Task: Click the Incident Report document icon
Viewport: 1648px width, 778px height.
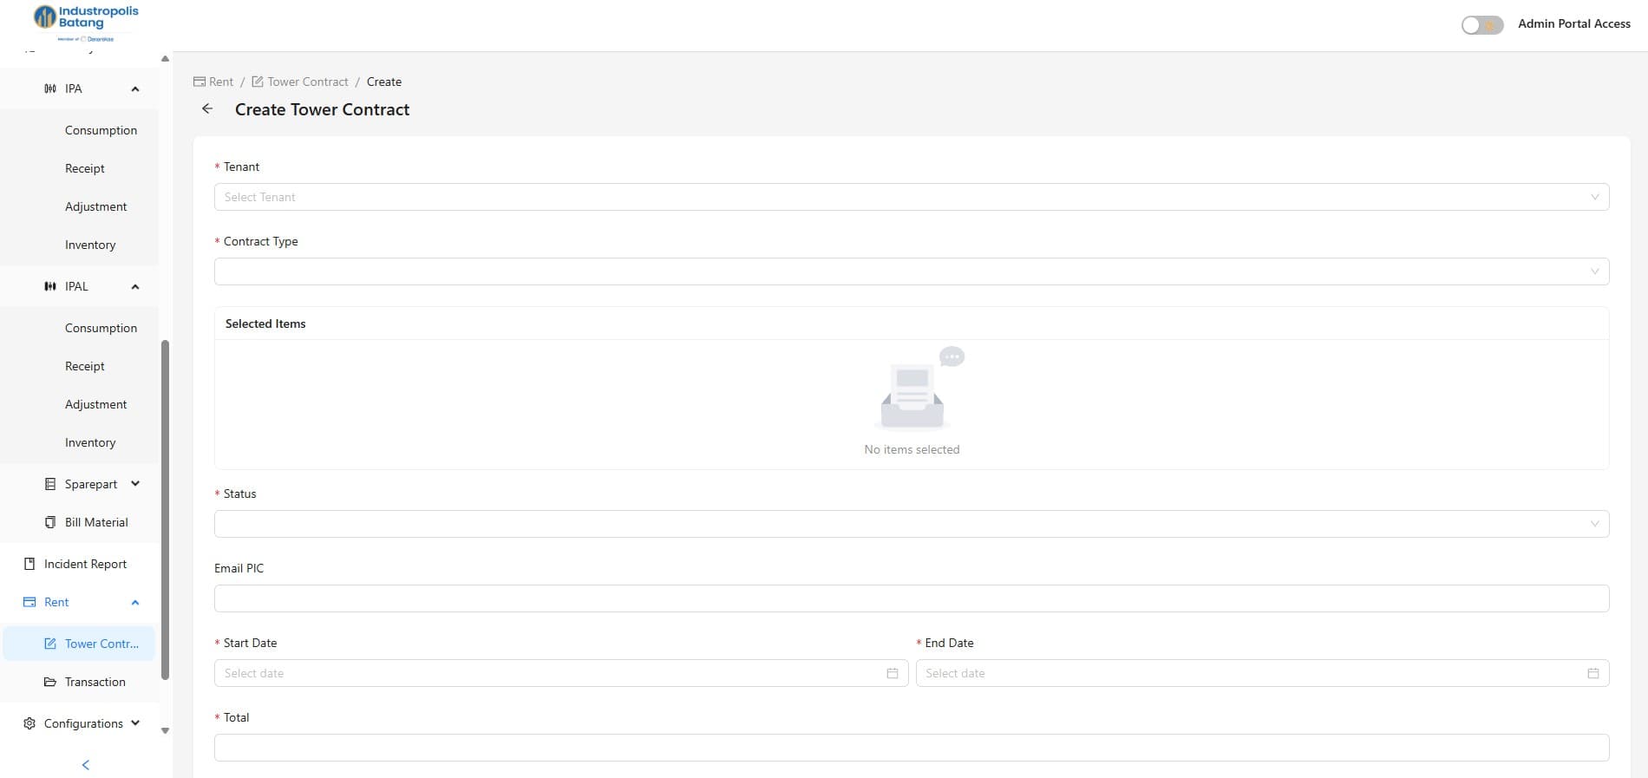Action: coord(29,564)
